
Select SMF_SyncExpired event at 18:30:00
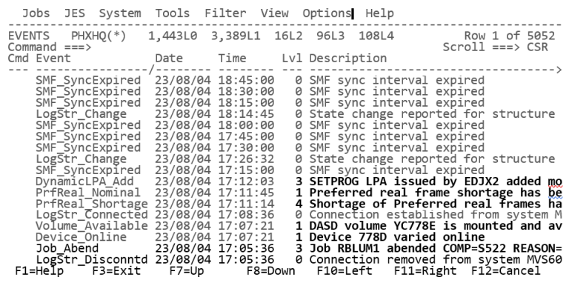pos(88,92)
